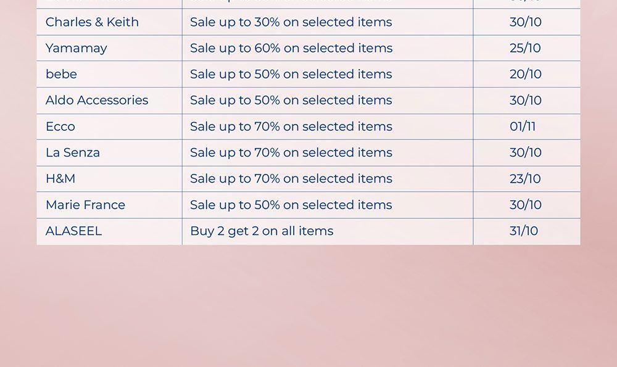Image resolution: width=617 pixels, height=367 pixels.
Task: Click the 20/10 date next to bebe
Action: 525,74
